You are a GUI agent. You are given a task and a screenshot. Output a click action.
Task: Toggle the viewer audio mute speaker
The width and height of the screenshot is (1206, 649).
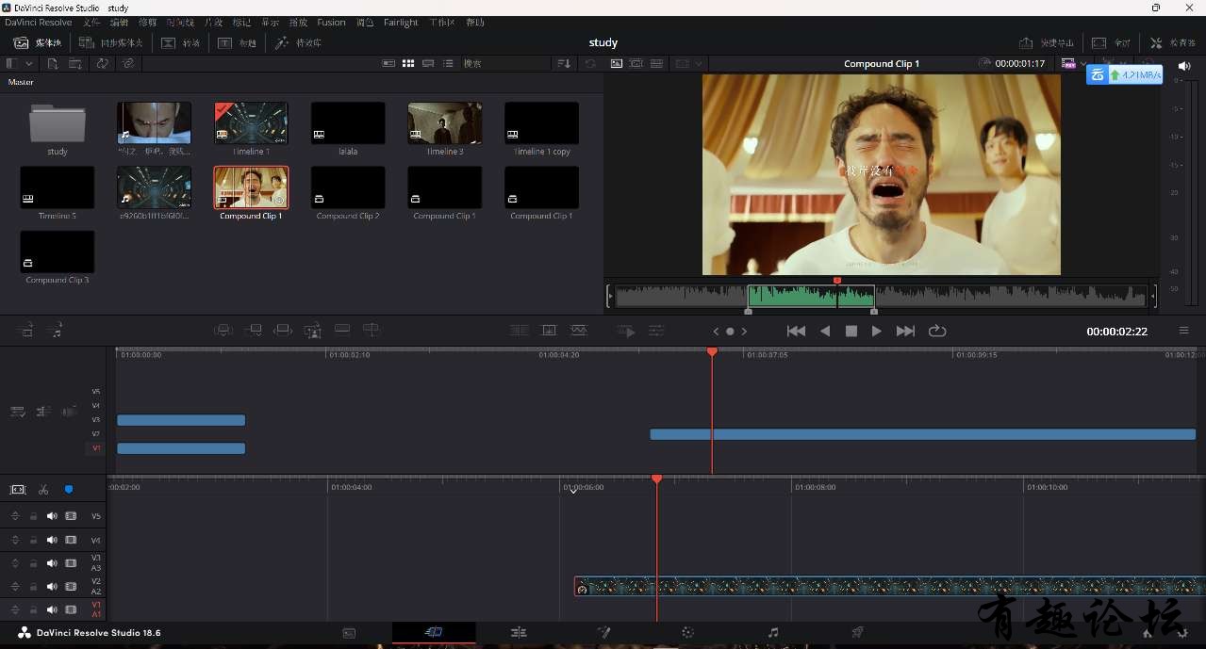point(1184,65)
